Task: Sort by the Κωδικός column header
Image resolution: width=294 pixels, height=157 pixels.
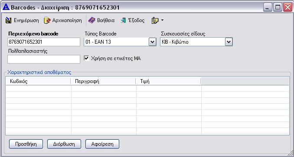Action: click(38, 81)
